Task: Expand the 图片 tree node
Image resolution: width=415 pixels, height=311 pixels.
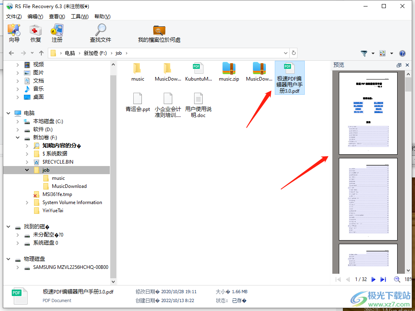Action: point(17,73)
